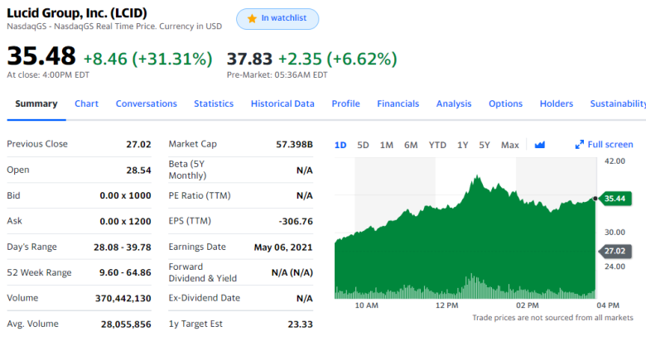646x341 pixels.
Task: Click the +8.46 (+31.31%) change figure
Action: pos(148,59)
